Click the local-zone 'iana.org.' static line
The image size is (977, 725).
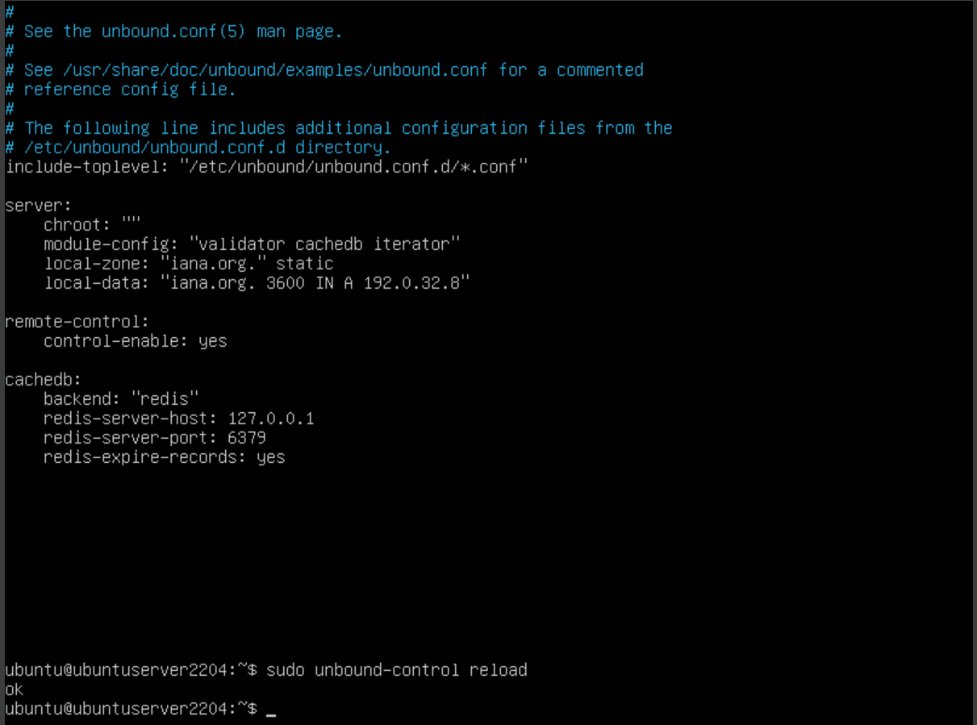[188, 264]
